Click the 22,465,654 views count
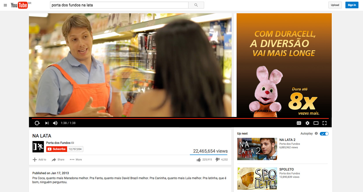Image resolution: width=363 pixels, height=192 pixels. coord(211,151)
